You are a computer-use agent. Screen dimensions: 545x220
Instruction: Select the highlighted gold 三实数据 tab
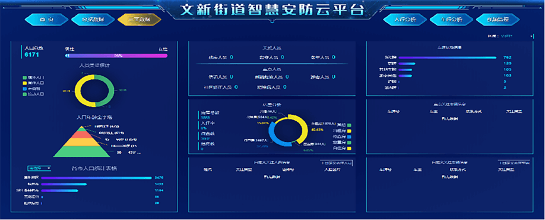[140, 20]
